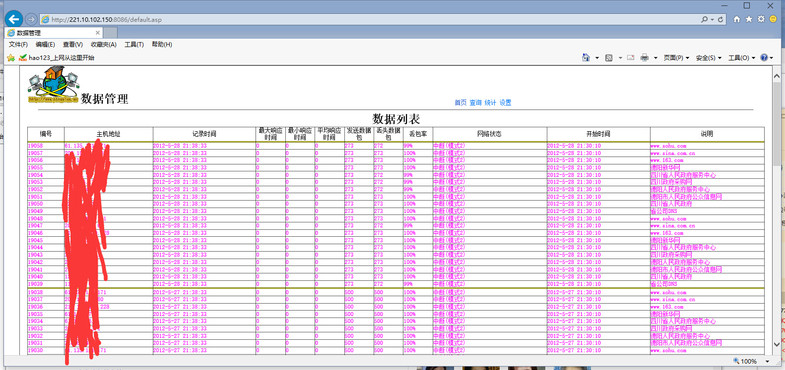785x370 pixels.
Task: Click the add-to-favorites-bar star icon
Action: coord(10,57)
